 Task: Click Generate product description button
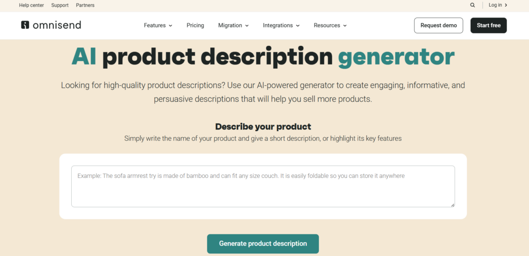(x=263, y=244)
